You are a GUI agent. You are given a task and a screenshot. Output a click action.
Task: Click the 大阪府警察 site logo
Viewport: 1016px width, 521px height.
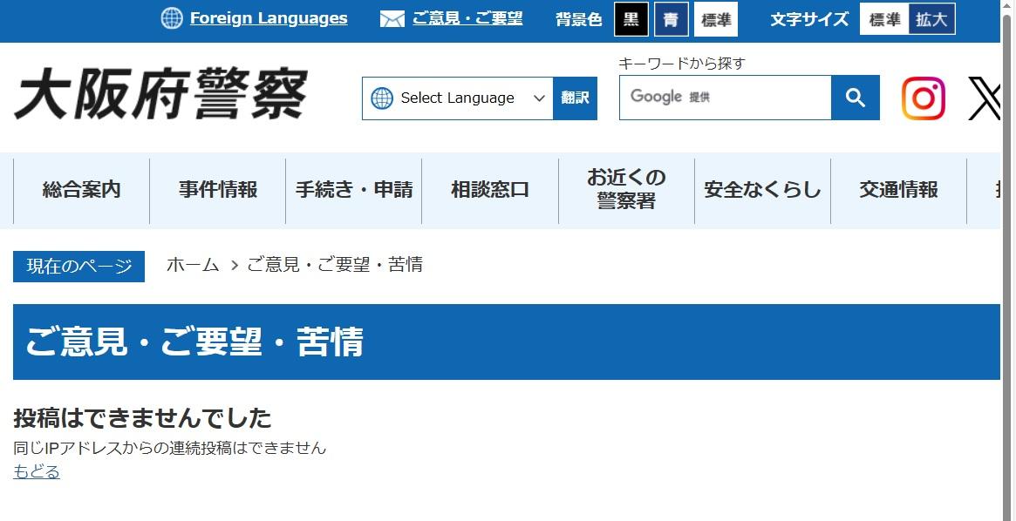(161, 94)
